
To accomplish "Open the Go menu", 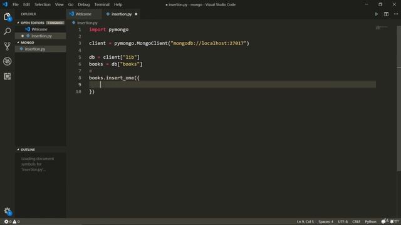I will tap(71, 4).
